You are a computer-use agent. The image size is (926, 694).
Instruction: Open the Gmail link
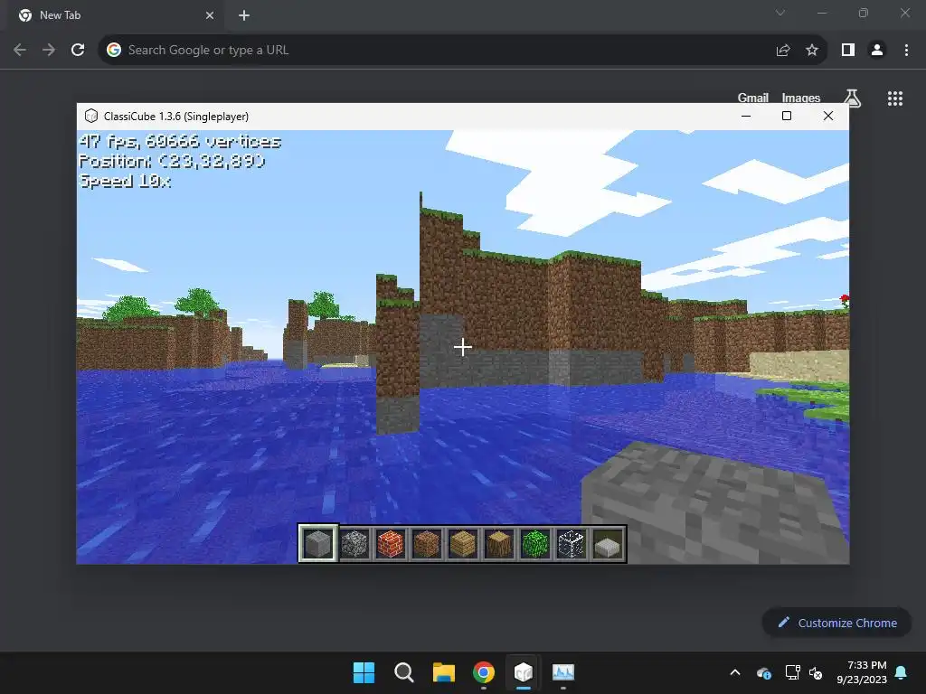click(x=753, y=98)
